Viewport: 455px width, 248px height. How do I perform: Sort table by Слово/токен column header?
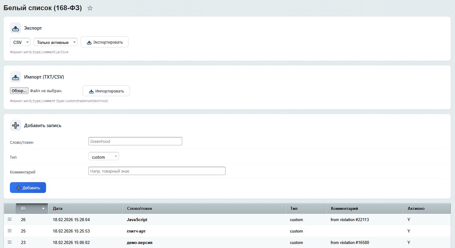pyautogui.click(x=203, y=209)
